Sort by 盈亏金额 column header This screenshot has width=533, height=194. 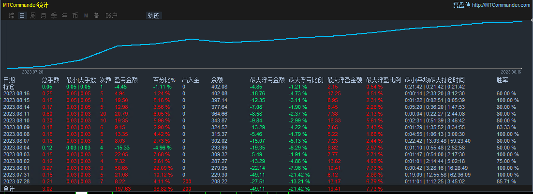126,80
